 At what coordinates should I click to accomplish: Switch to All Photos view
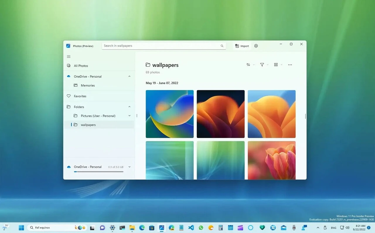point(81,66)
